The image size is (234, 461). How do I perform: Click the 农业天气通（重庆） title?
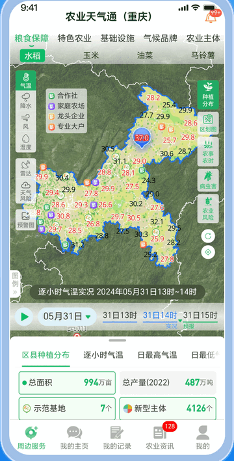pyautogui.click(x=109, y=16)
